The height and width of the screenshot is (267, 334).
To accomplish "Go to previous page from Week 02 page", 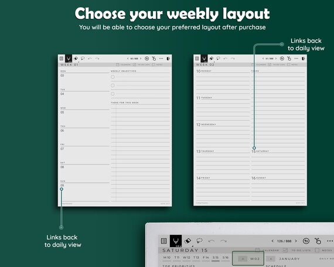I will click(x=263, y=59).
